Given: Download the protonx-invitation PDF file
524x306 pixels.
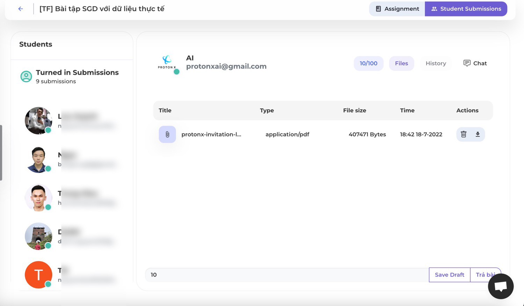Looking at the screenshot, I should tap(478, 134).
